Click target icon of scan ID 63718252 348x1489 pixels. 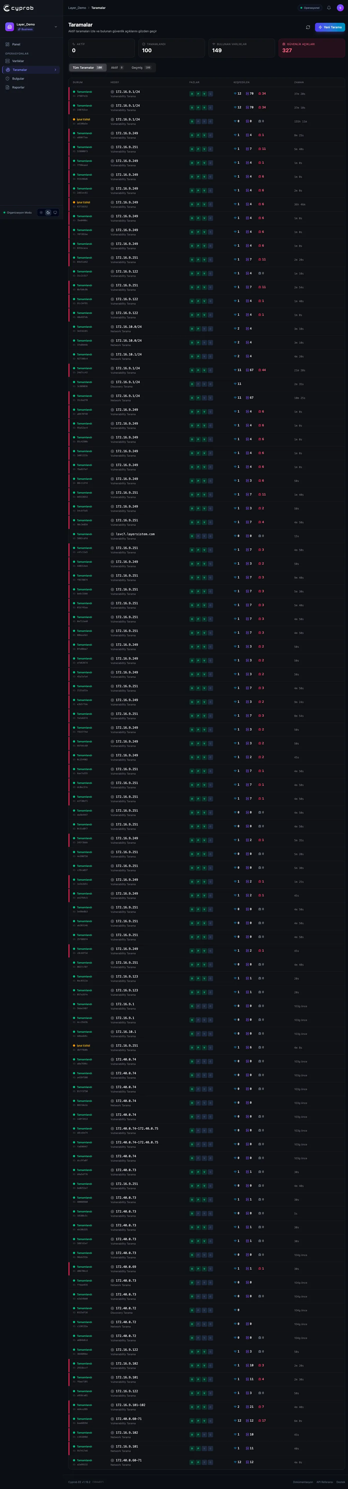coord(113,202)
